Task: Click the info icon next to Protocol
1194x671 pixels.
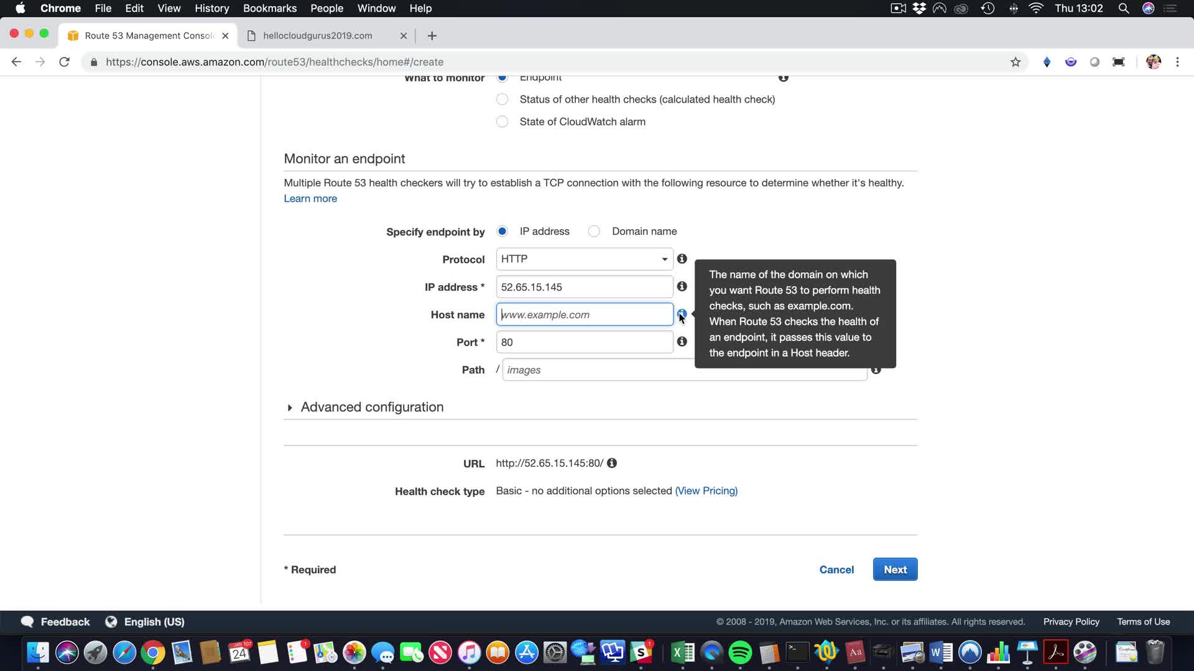Action: [682, 259]
